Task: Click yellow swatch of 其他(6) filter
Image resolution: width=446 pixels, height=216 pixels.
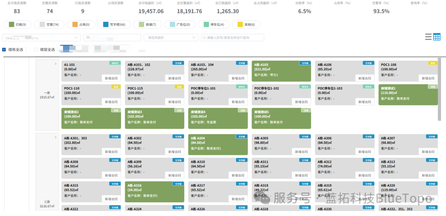Action: coord(240,25)
